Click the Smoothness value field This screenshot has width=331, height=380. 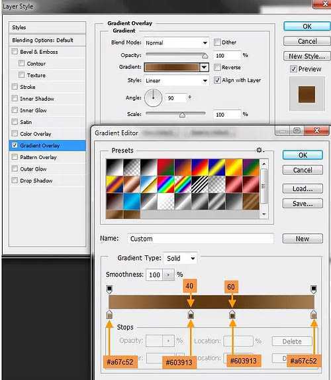coord(154,275)
